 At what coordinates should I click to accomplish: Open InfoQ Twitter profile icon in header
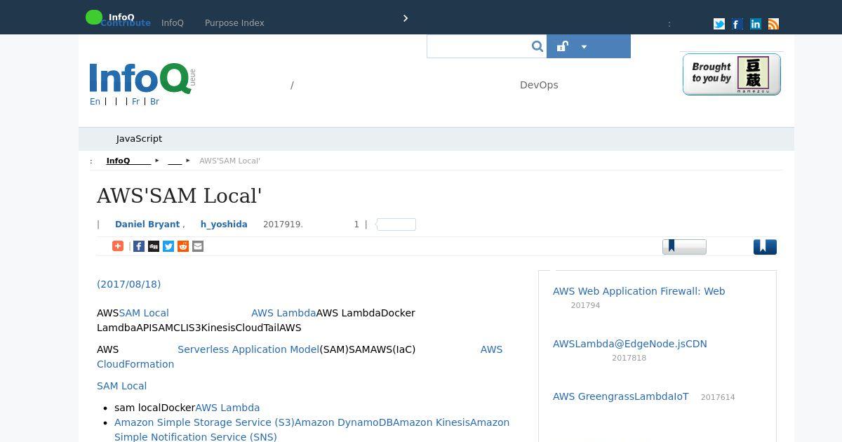click(719, 24)
